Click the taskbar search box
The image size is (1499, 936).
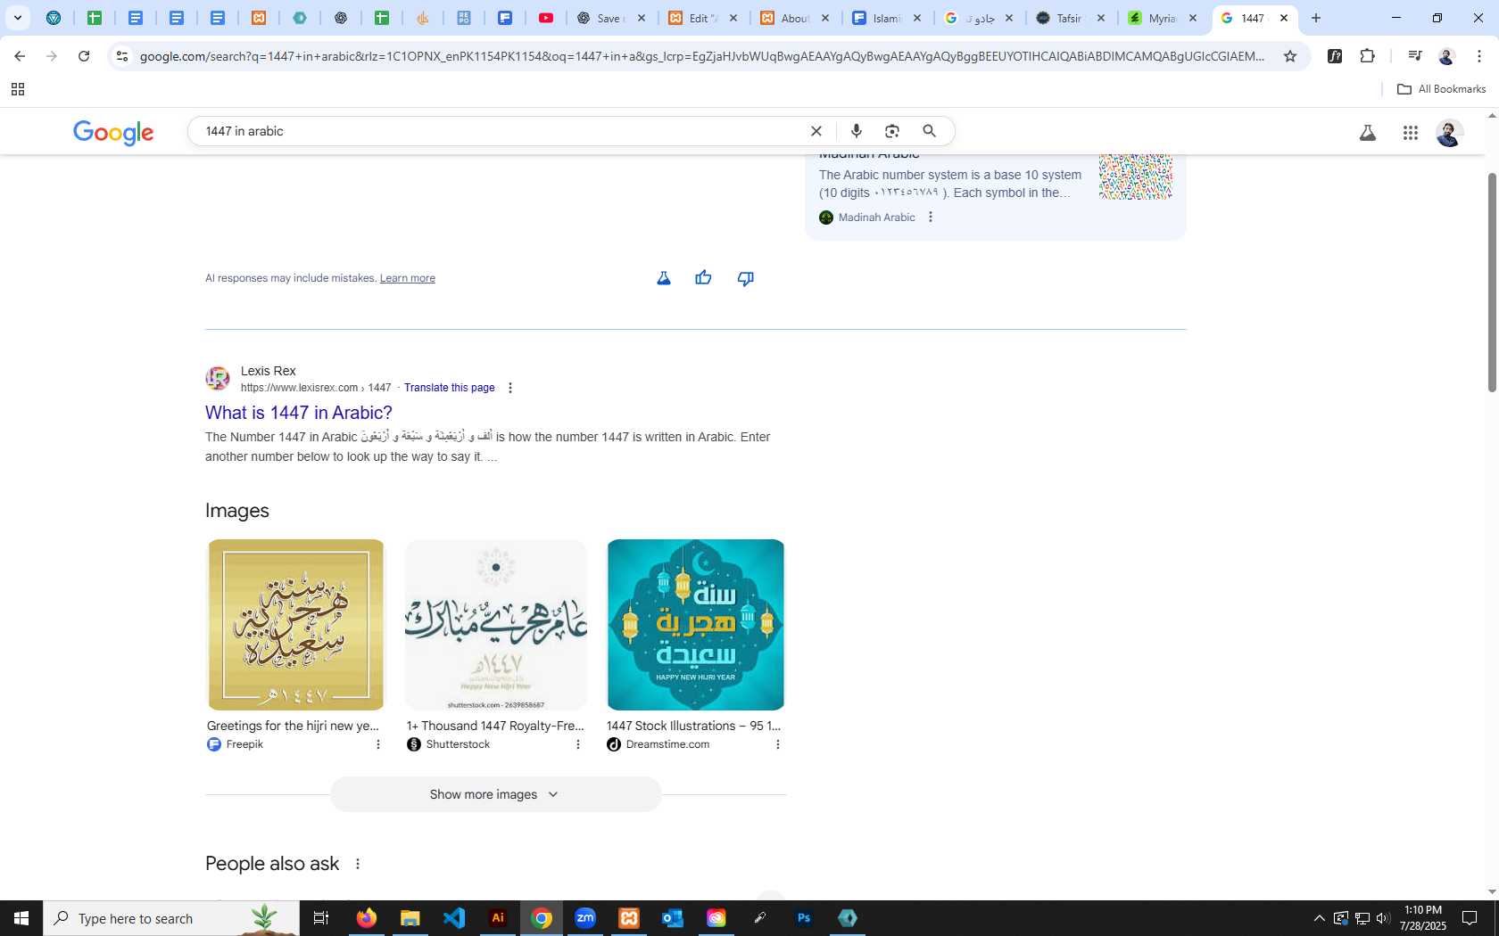pyautogui.click(x=171, y=918)
